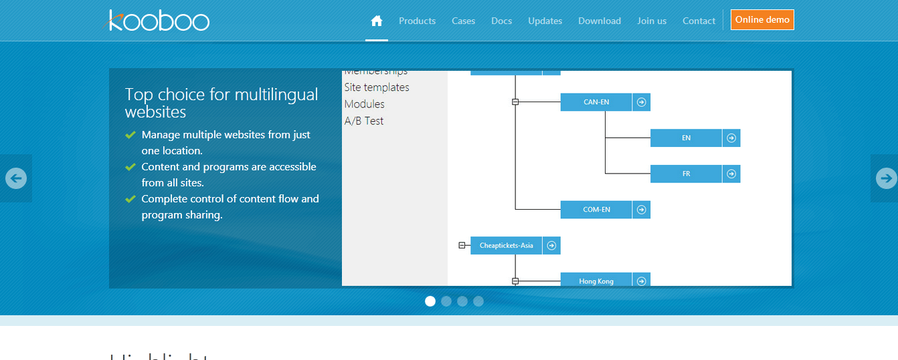Screen dimensions: 898x360
Task: Go to the Download page
Action: [x=600, y=21]
